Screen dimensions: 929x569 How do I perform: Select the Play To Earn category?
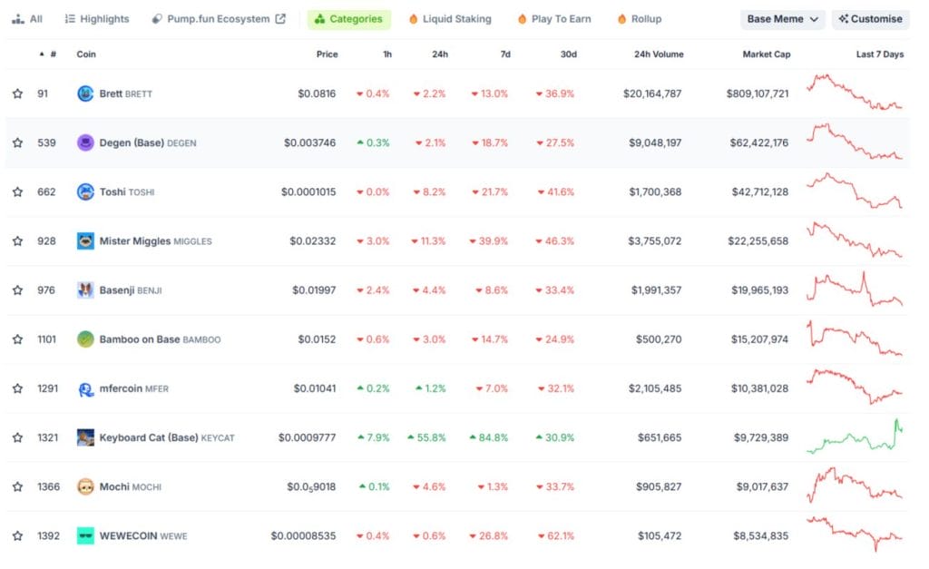coord(554,19)
